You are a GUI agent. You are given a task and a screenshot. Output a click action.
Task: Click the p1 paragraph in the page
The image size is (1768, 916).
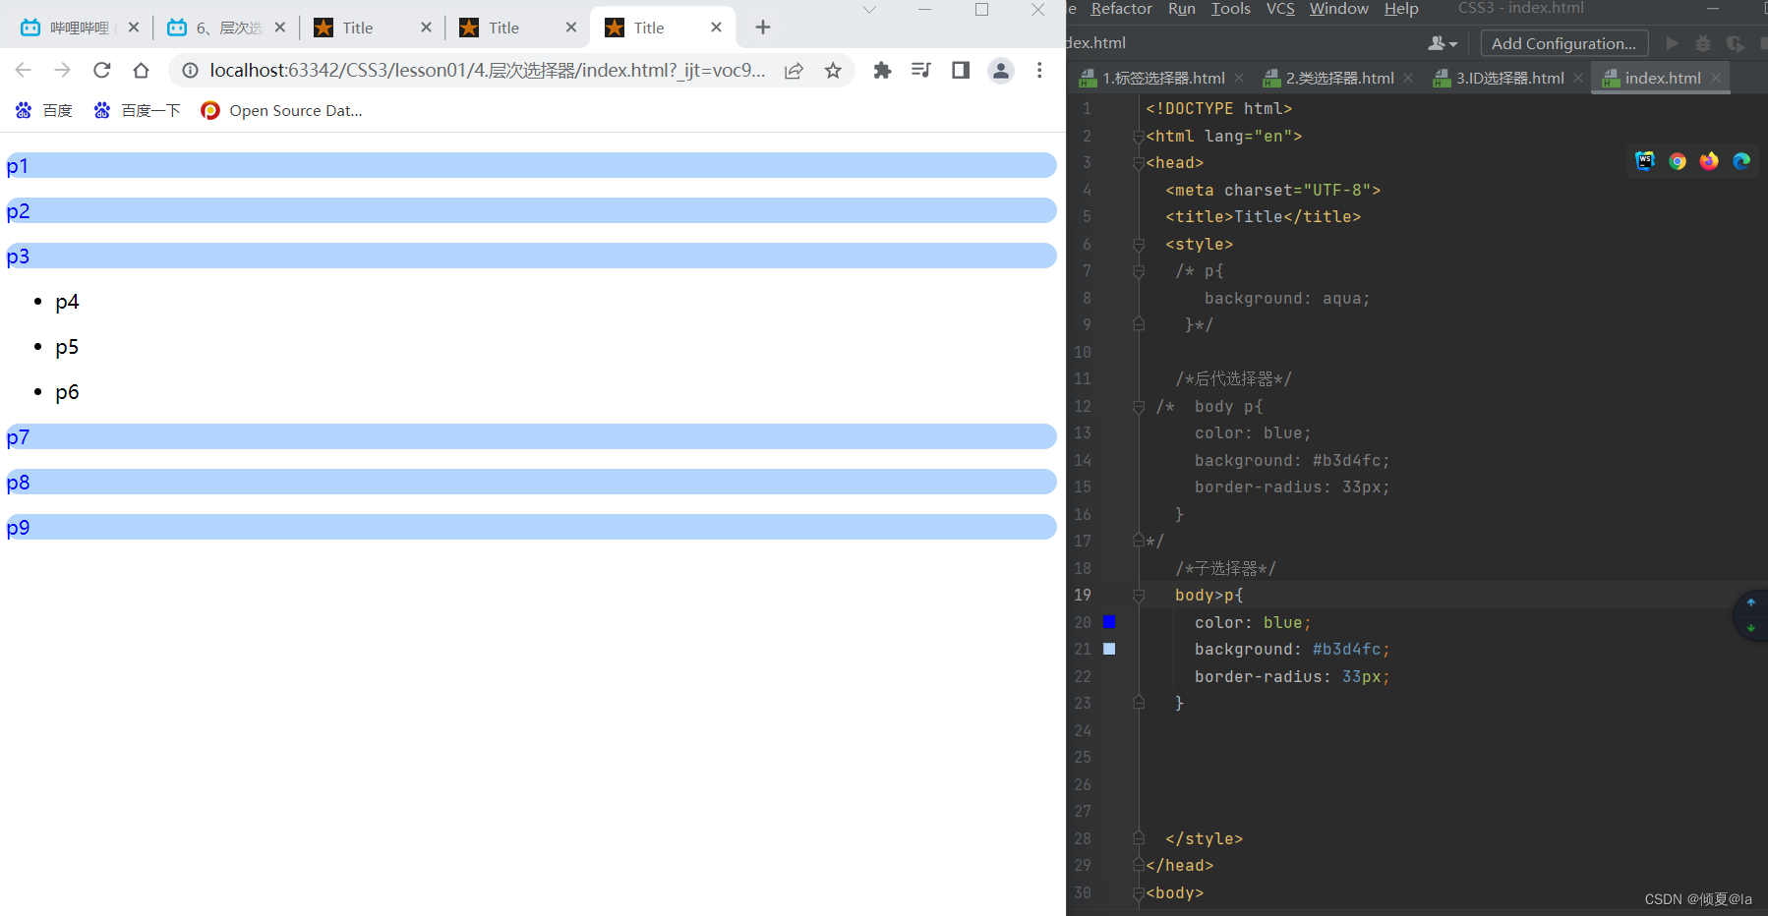(531, 165)
